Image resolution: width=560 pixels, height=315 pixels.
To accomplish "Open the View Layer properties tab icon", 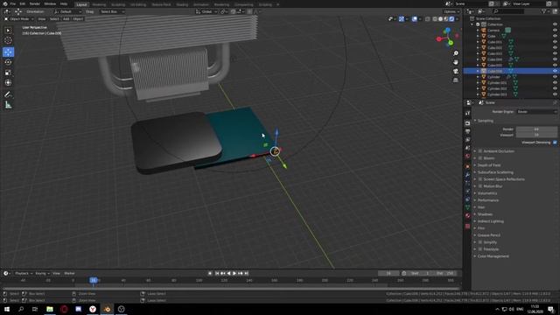I will point(467,140).
